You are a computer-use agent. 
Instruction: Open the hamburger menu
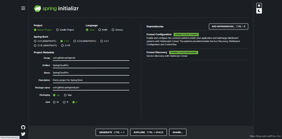point(23,8)
